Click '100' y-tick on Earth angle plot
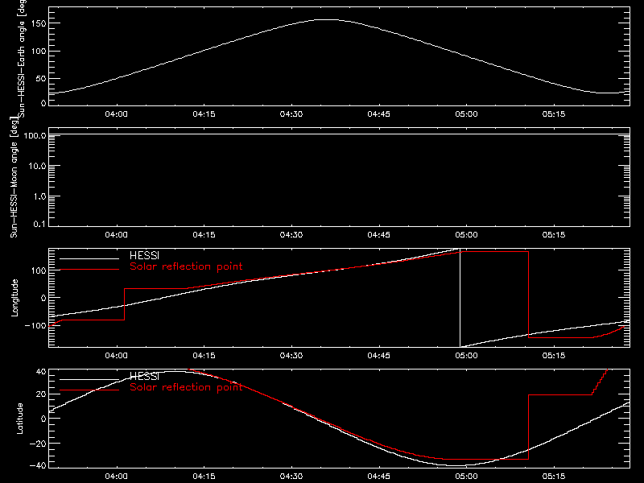Screen dimensions: 644x483 [x=39, y=51]
